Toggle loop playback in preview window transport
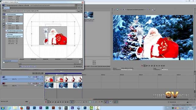 (x=145, y=66)
